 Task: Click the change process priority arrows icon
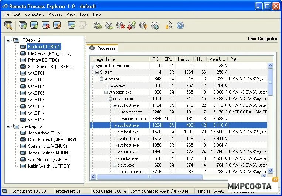point(132,26)
